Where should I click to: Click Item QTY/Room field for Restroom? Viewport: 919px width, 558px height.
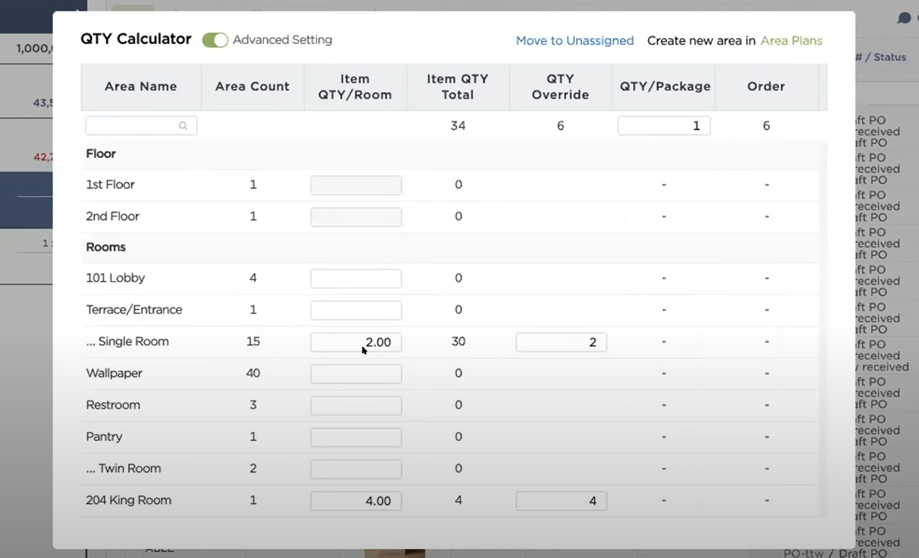pyautogui.click(x=355, y=405)
